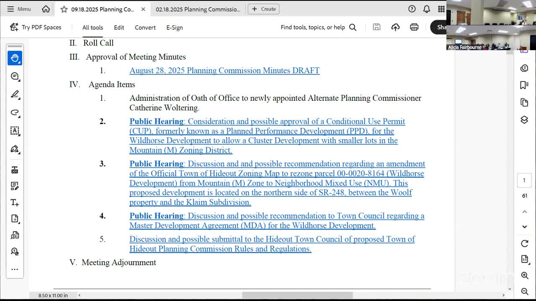The width and height of the screenshot is (536, 301).
Task: Open the comments panel in the right rail
Action: [x=524, y=68]
